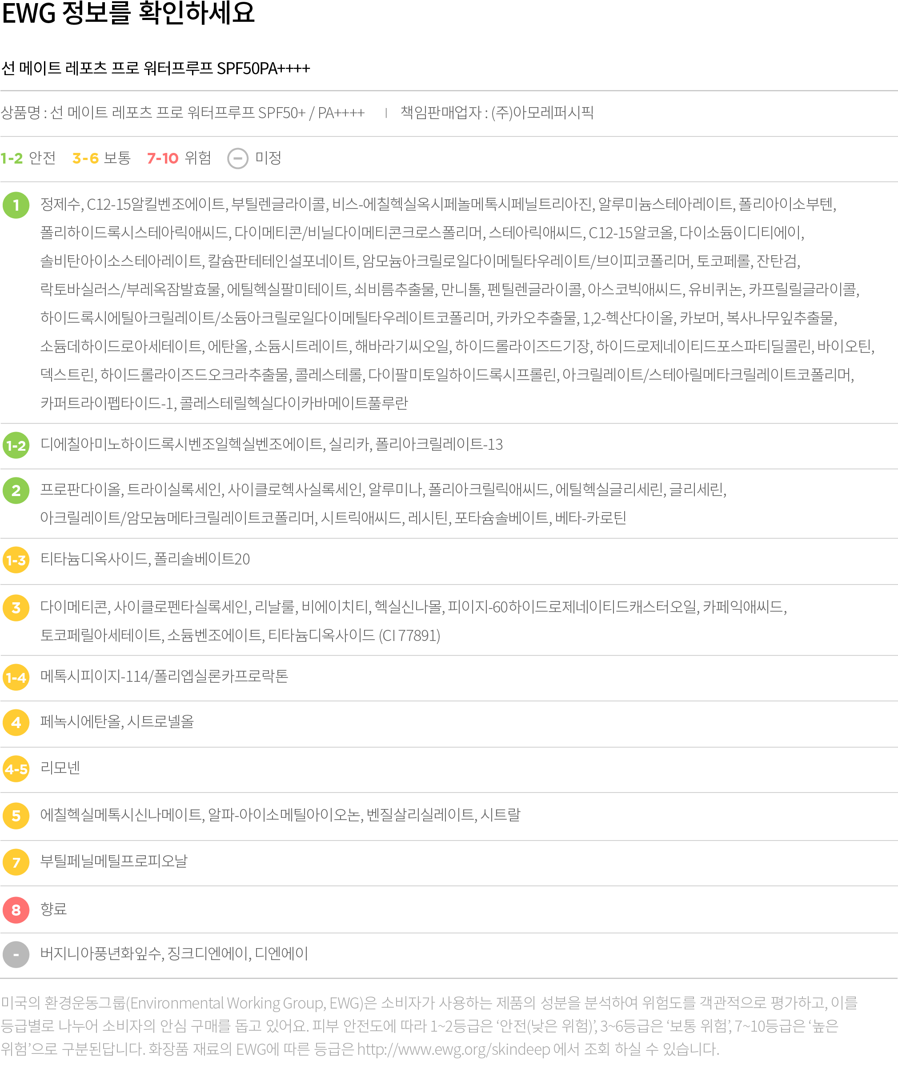Click ingredient 페녹시에탄올
Screen dimensions: 898x1065
pos(80,722)
